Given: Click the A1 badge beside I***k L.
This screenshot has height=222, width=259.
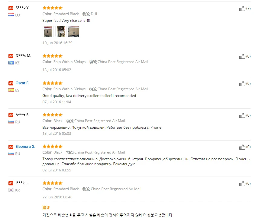Looking at the screenshot, I should click(11, 183).
